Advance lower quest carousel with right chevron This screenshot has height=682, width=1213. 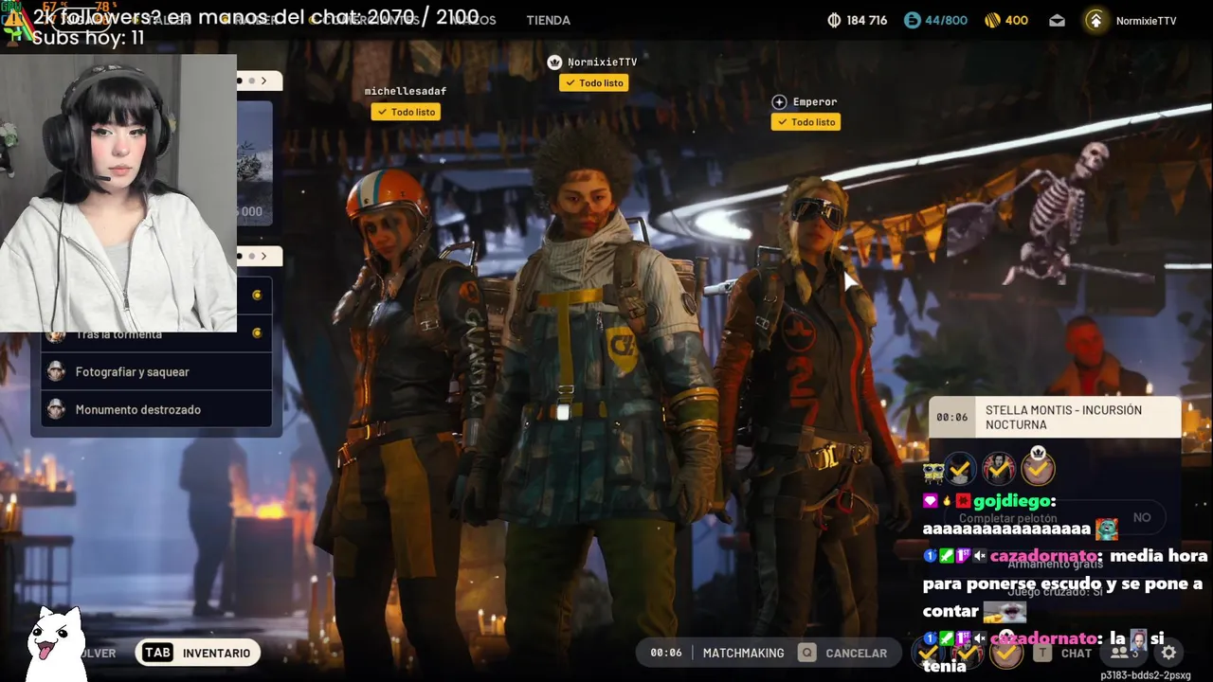point(264,256)
